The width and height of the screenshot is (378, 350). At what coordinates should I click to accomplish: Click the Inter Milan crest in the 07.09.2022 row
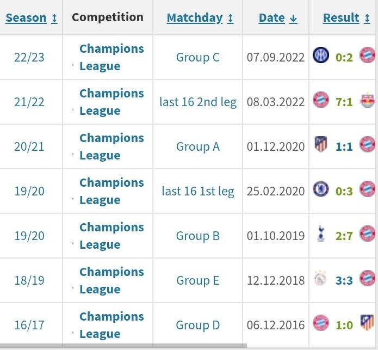click(319, 55)
